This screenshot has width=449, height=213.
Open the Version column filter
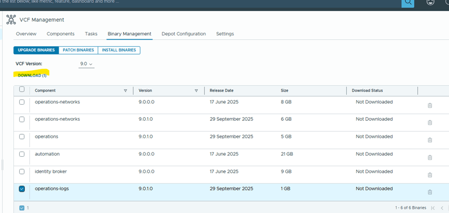coord(196,91)
